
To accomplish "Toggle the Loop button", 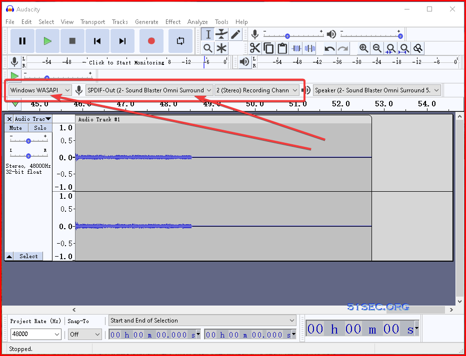I will 180,40.
